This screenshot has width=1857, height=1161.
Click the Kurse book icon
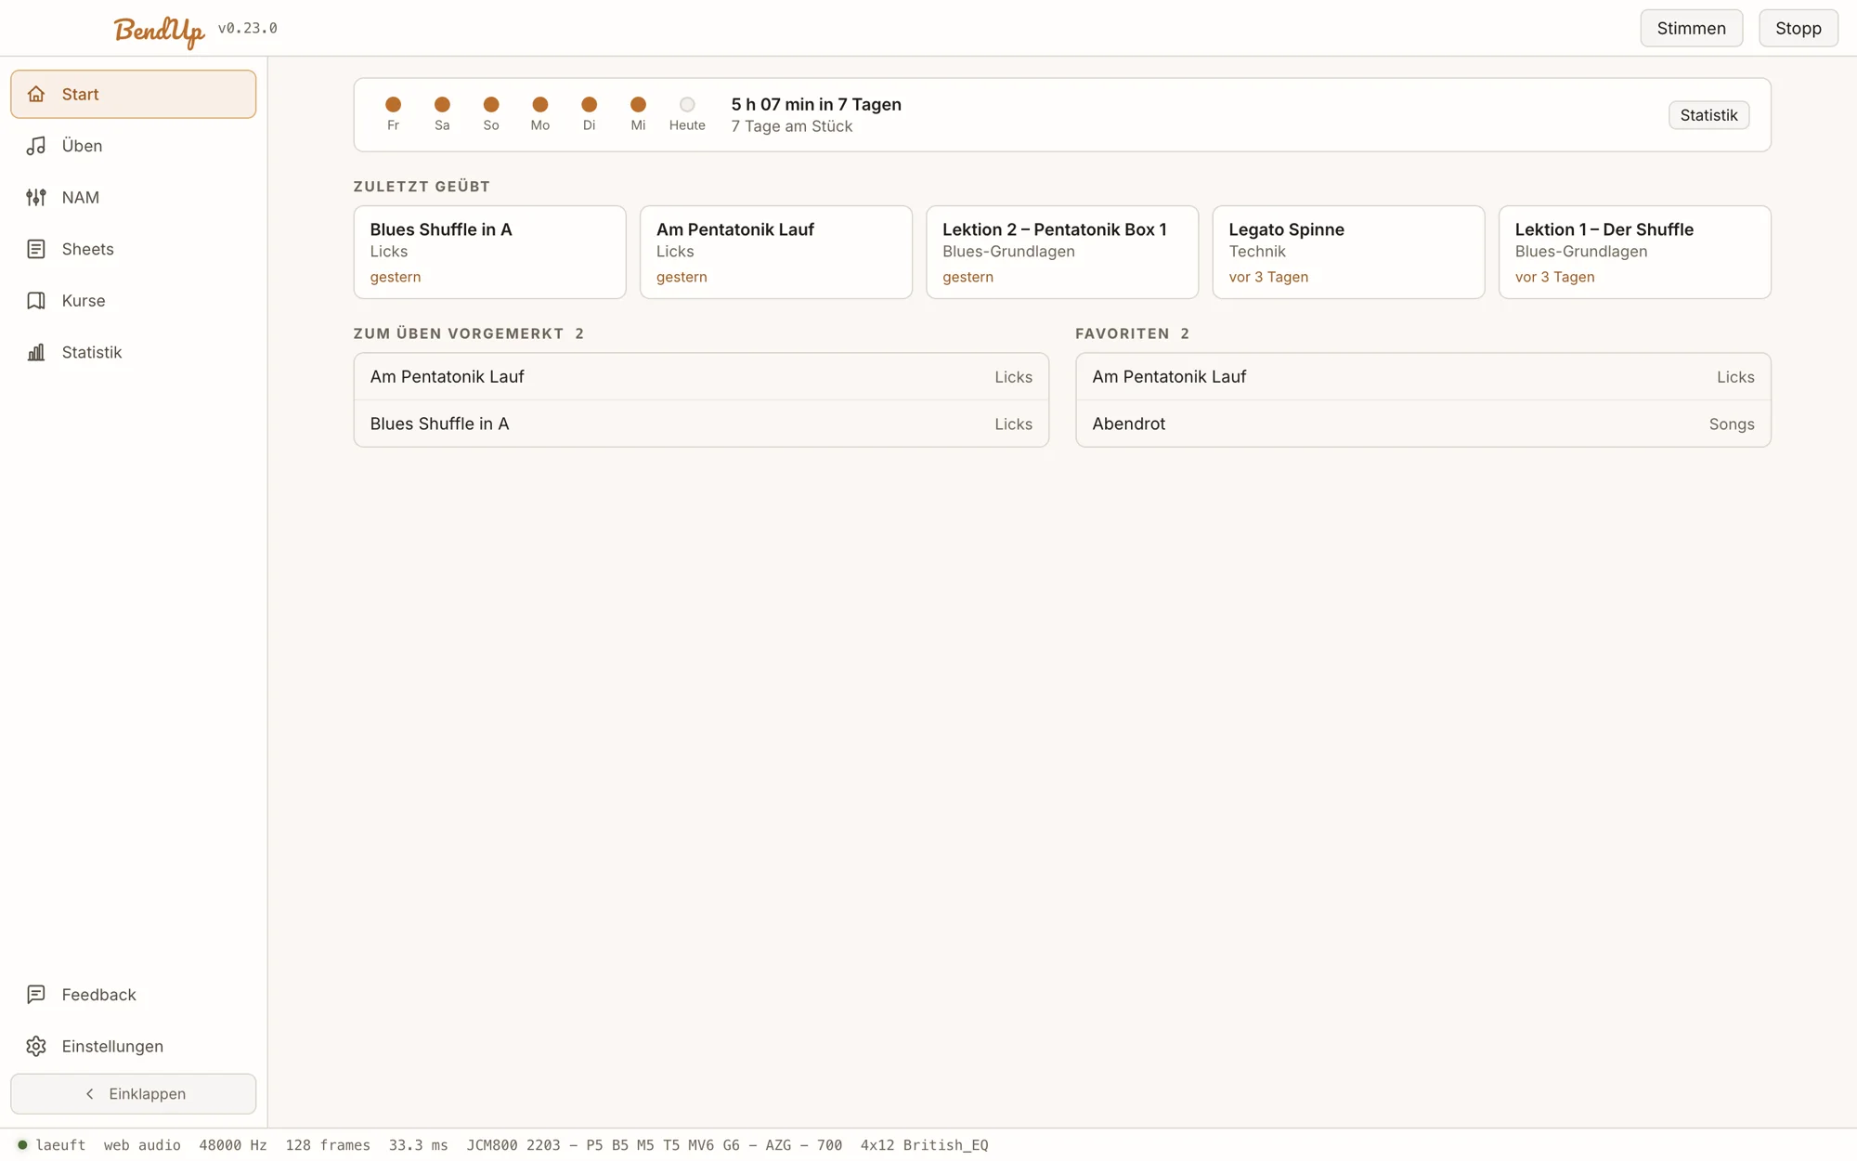pyautogui.click(x=36, y=301)
